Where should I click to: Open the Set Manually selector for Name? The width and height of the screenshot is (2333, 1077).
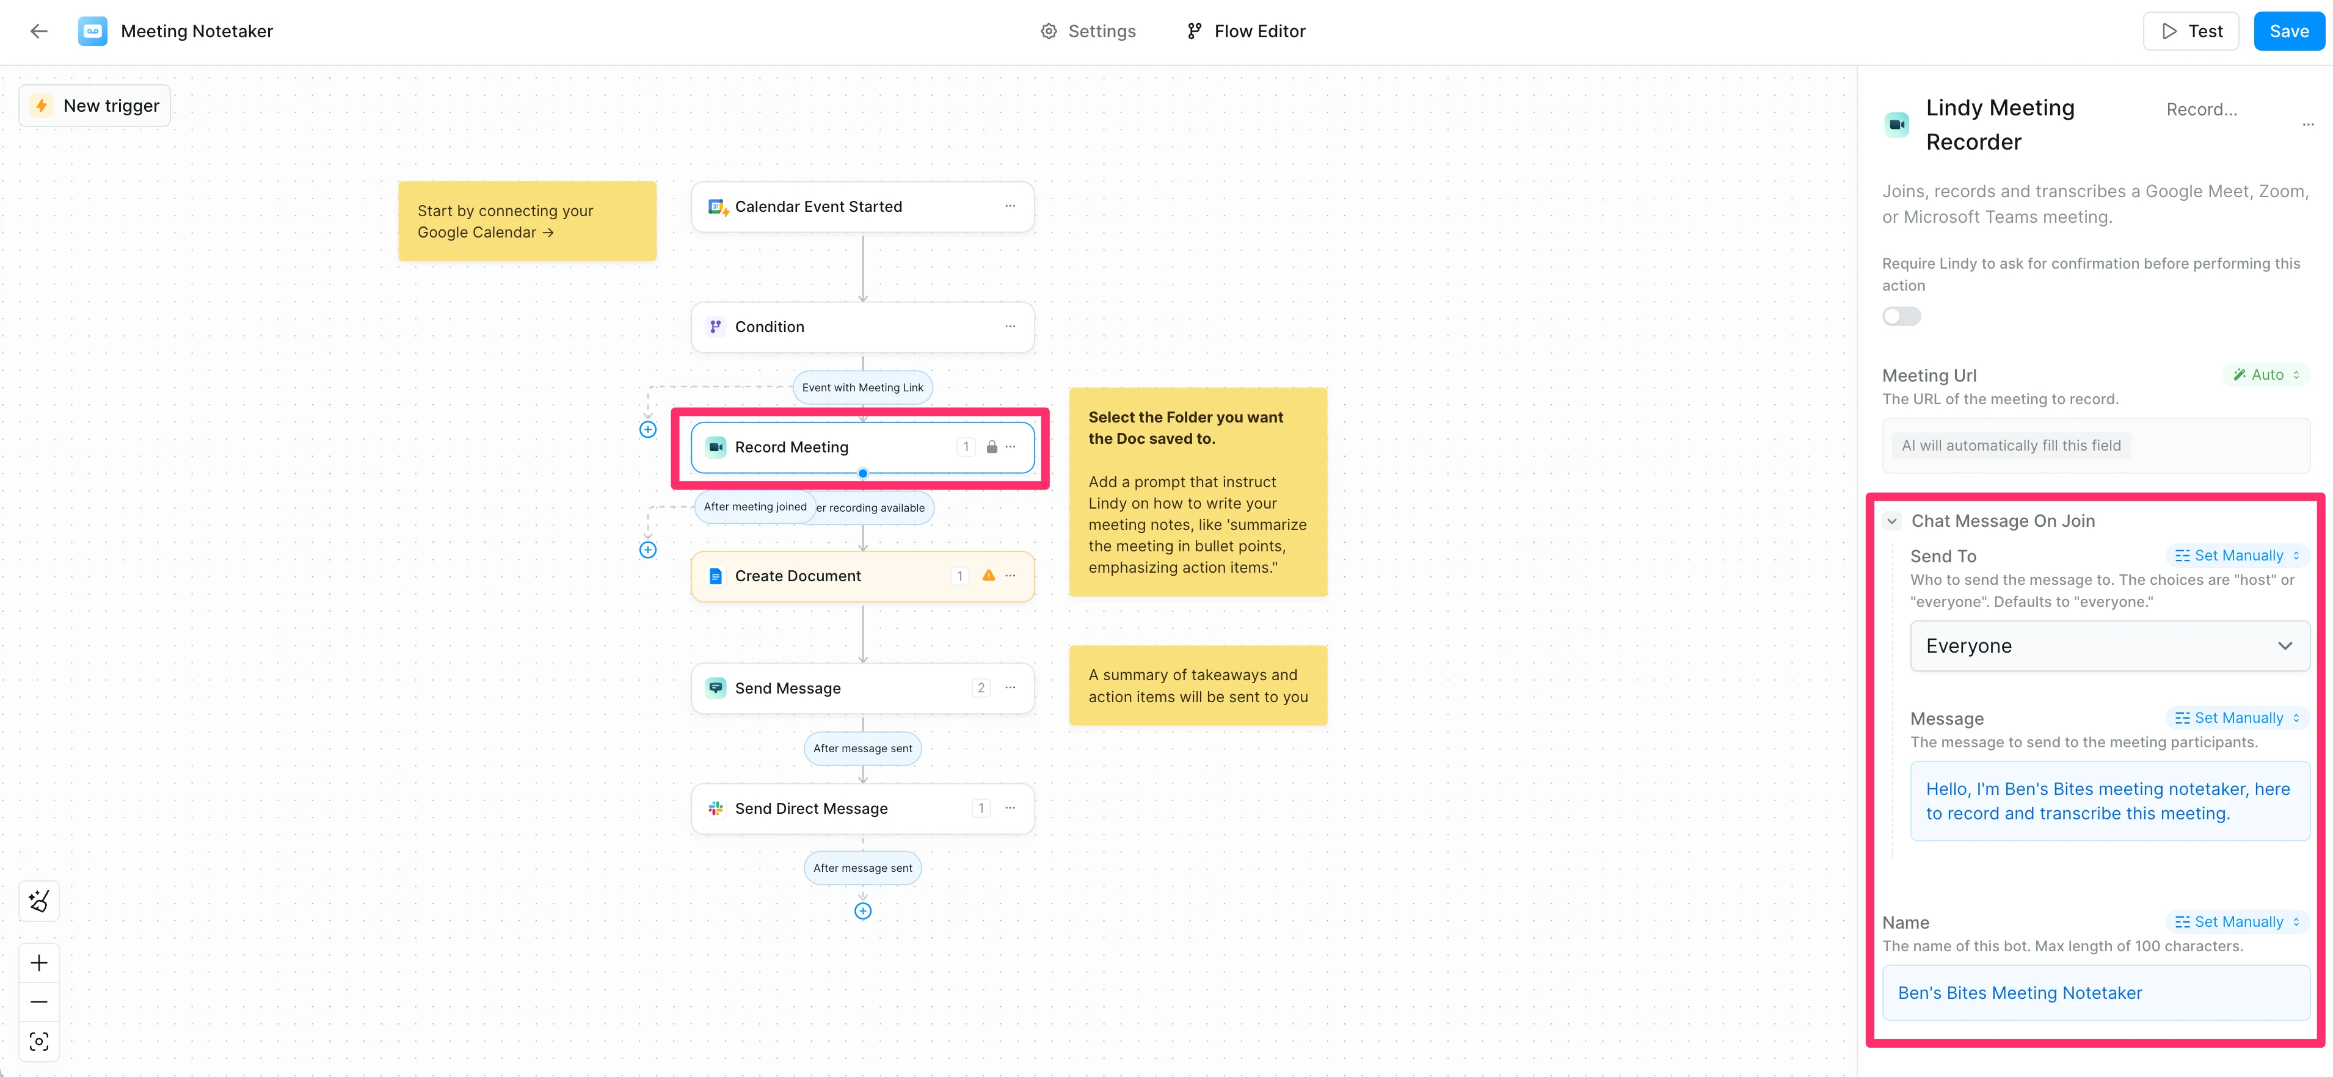click(x=2237, y=923)
